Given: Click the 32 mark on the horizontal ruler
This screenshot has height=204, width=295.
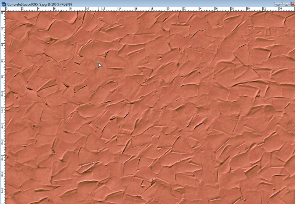Looking at the screenshot, I should click(264, 9).
